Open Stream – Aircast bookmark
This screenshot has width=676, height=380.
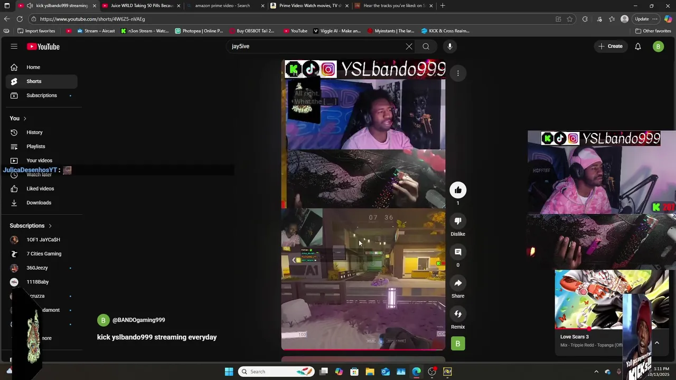pos(96,31)
